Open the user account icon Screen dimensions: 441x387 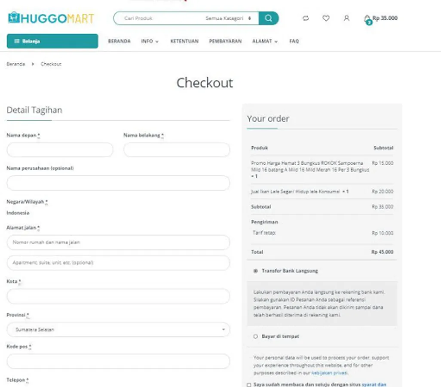click(x=346, y=18)
